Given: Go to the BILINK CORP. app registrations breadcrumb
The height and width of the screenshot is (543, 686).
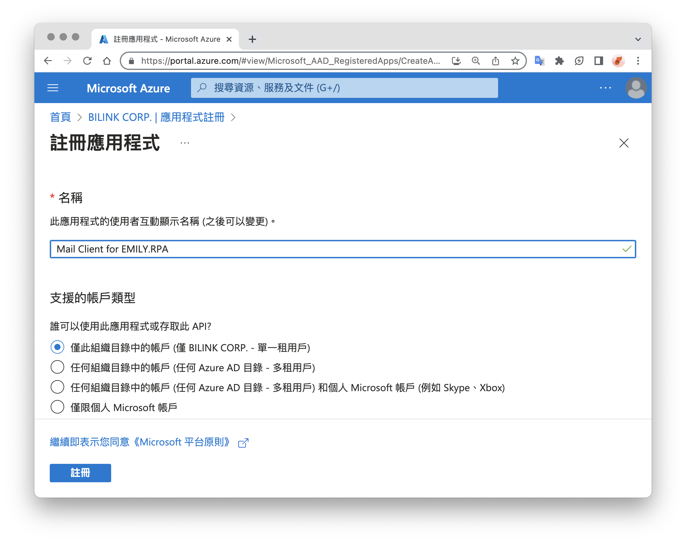Looking at the screenshot, I should click(x=156, y=117).
